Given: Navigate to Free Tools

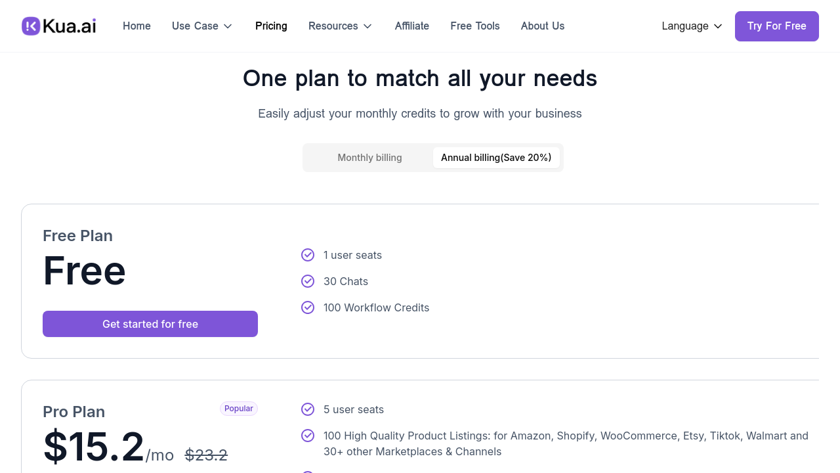Looking at the screenshot, I should point(475,26).
